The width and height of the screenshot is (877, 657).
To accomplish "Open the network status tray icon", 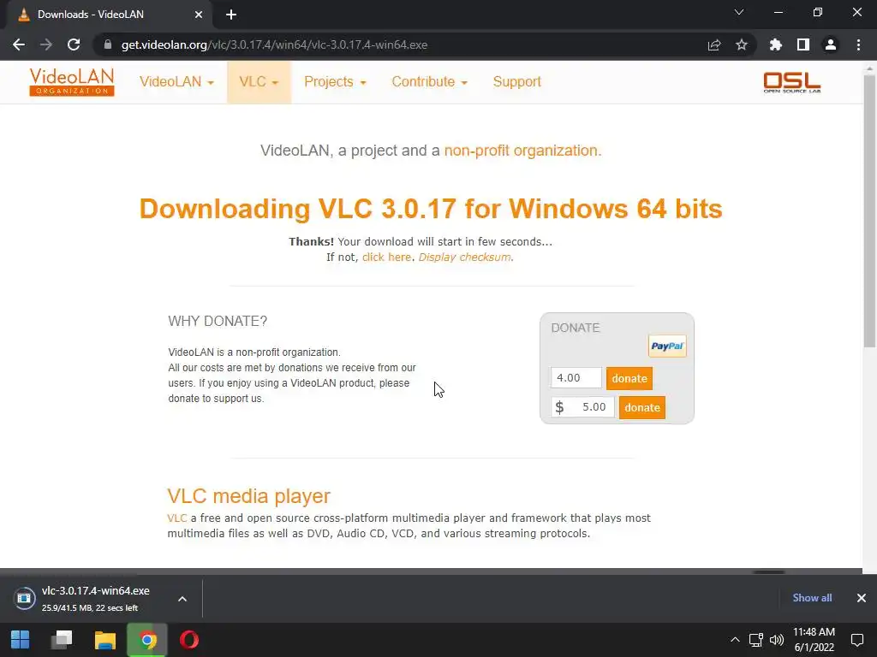I will click(756, 640).
